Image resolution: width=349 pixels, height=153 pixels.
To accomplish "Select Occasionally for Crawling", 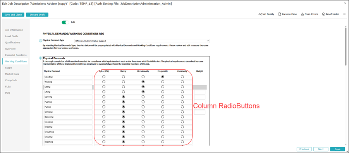I will coord(143,137).
